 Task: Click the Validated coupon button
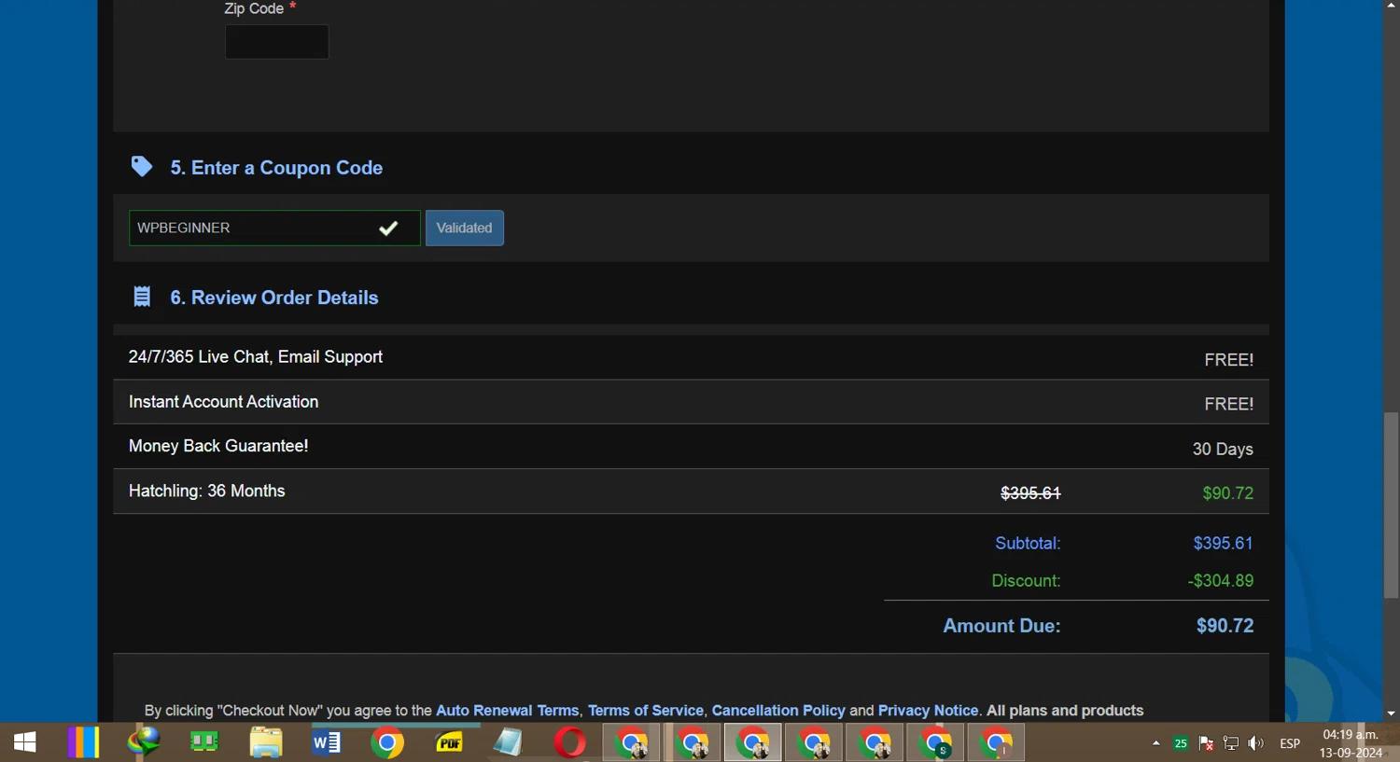coord(464,229)
